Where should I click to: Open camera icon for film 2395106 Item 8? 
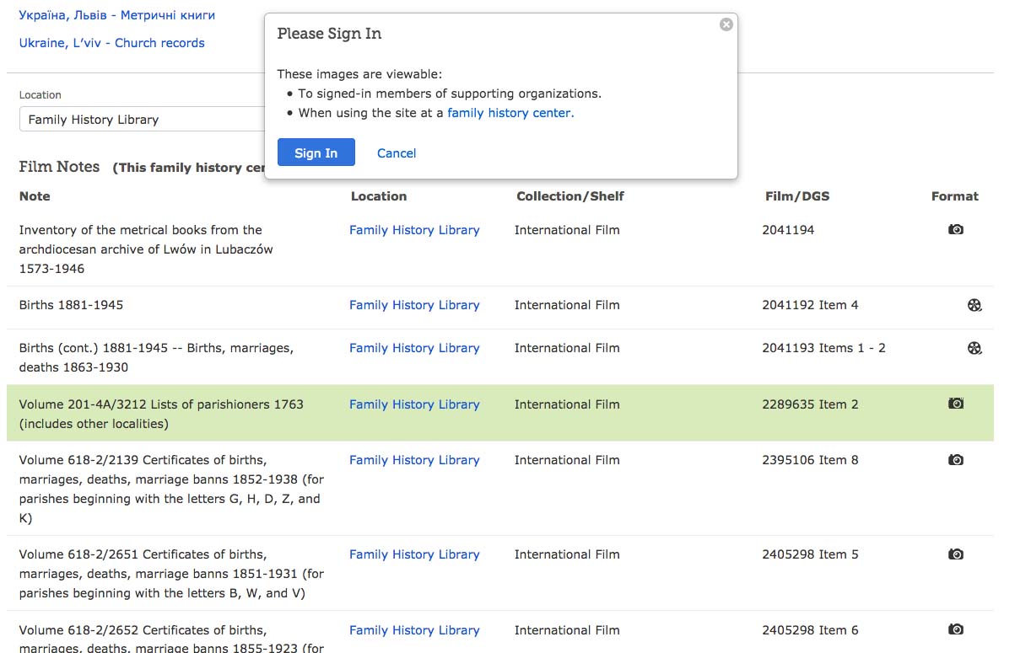click(955, 460)
